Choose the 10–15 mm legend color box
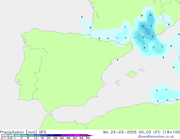The height and width of the screenshot is (139, 180). [x=38, y=135]
